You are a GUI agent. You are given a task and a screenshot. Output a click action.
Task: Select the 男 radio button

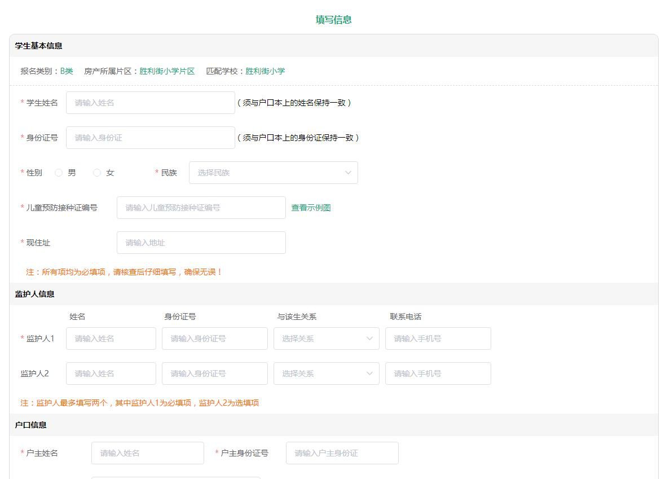pos(59,173)
